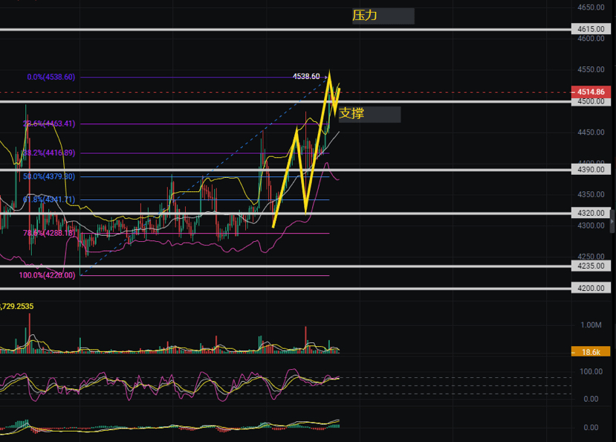Click the 4650.00 price axis label
This screenshot has height=442, width=616.
(590, 7)
